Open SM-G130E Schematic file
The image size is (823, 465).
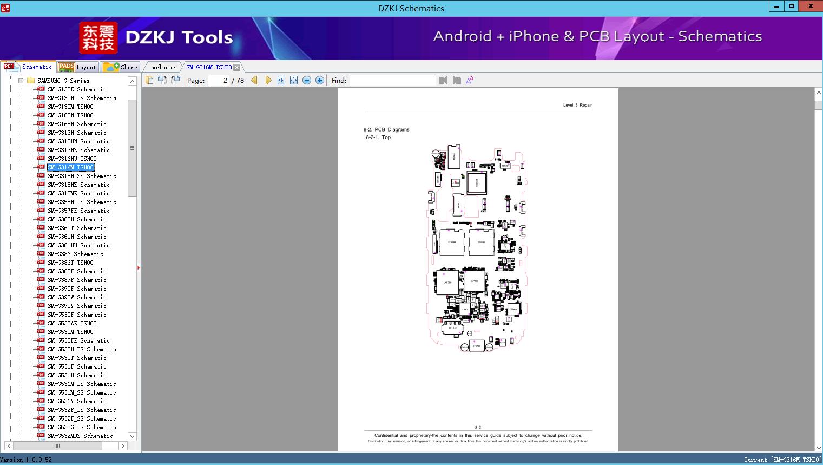pyautogui.click(x=77, y=89)
